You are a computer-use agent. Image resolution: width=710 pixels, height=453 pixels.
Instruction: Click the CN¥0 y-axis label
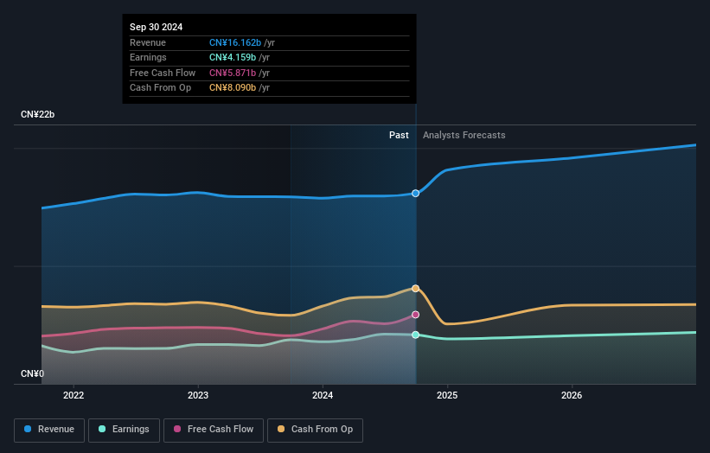33,373
